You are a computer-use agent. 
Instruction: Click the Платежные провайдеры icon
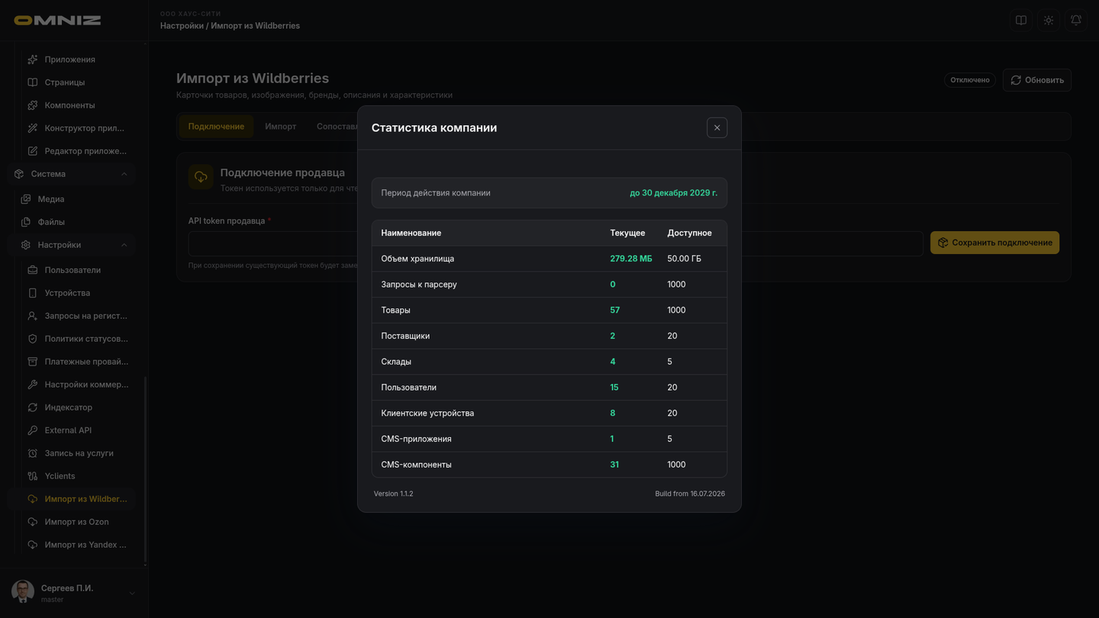33,362
